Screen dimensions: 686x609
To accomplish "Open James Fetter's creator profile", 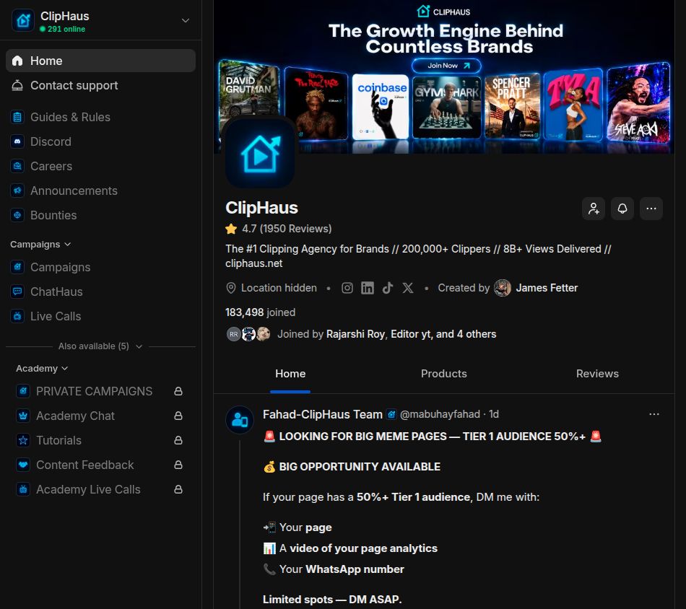I will pos(547,288).
